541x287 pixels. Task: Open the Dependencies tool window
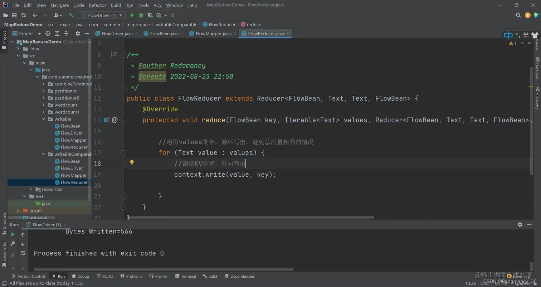(239, 276)
